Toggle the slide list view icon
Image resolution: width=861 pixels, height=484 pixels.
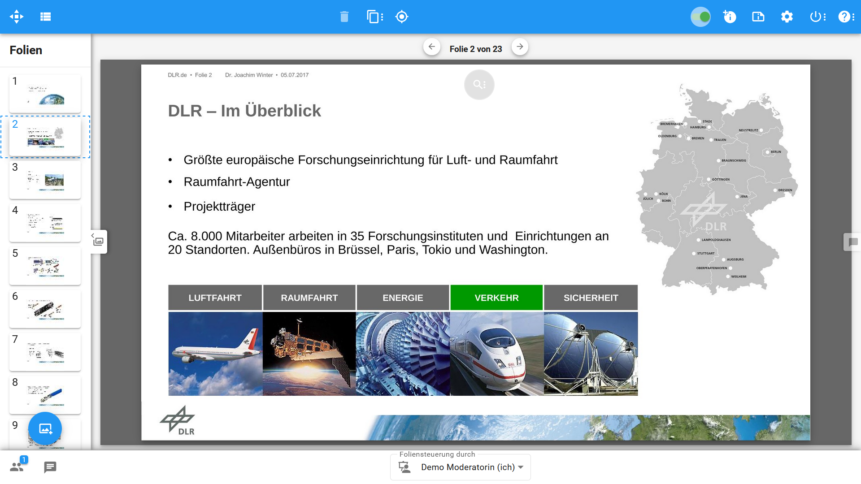pos(45,17)
